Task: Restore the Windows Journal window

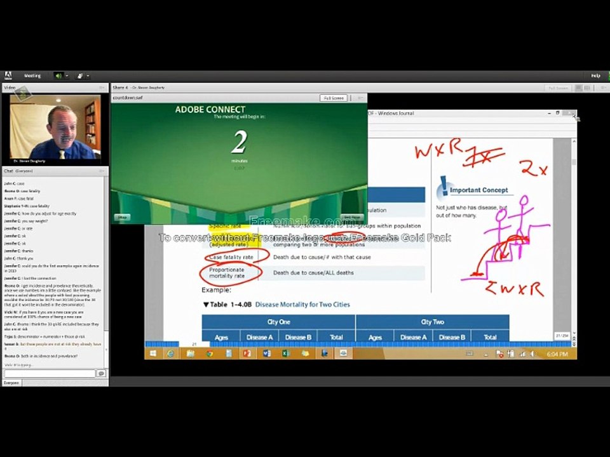Action: [557, 113]
